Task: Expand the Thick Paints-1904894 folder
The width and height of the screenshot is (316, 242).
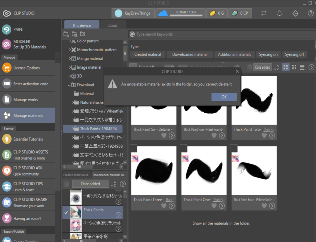Action: point(73,129)
